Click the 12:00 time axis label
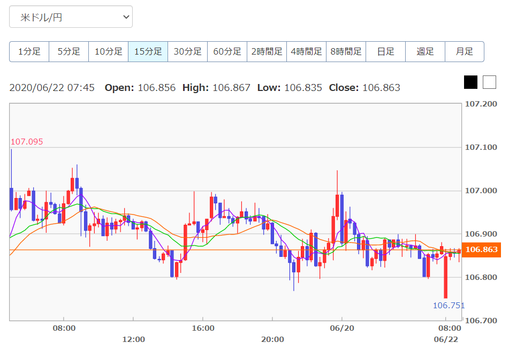 (x=133, y=340)
